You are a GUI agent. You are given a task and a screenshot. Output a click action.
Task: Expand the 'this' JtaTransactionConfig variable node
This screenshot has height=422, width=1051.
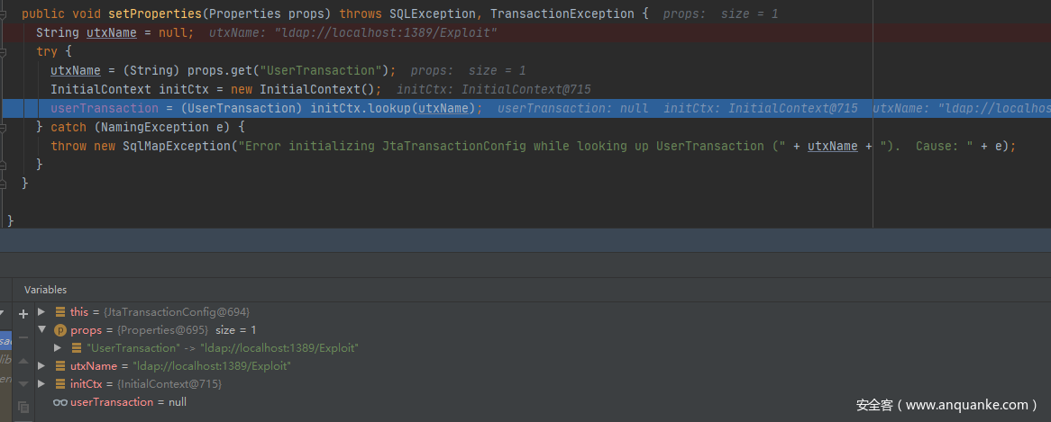pyautogui.click(x=41, y=311)
